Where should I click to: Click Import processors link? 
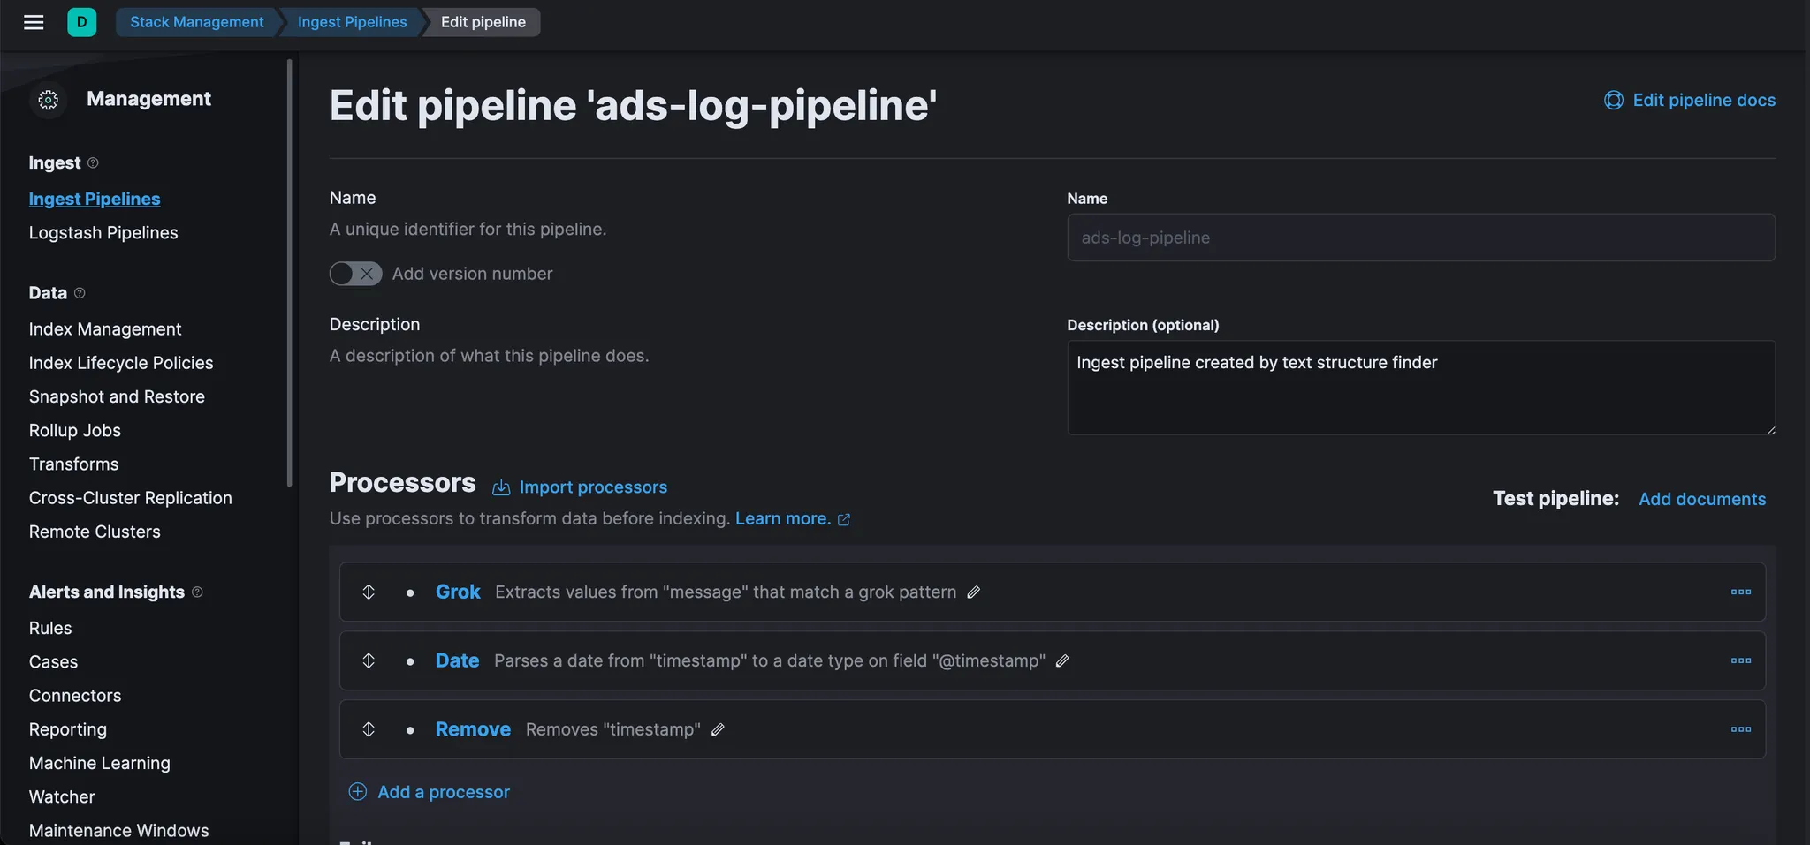(x=592, y=487)
